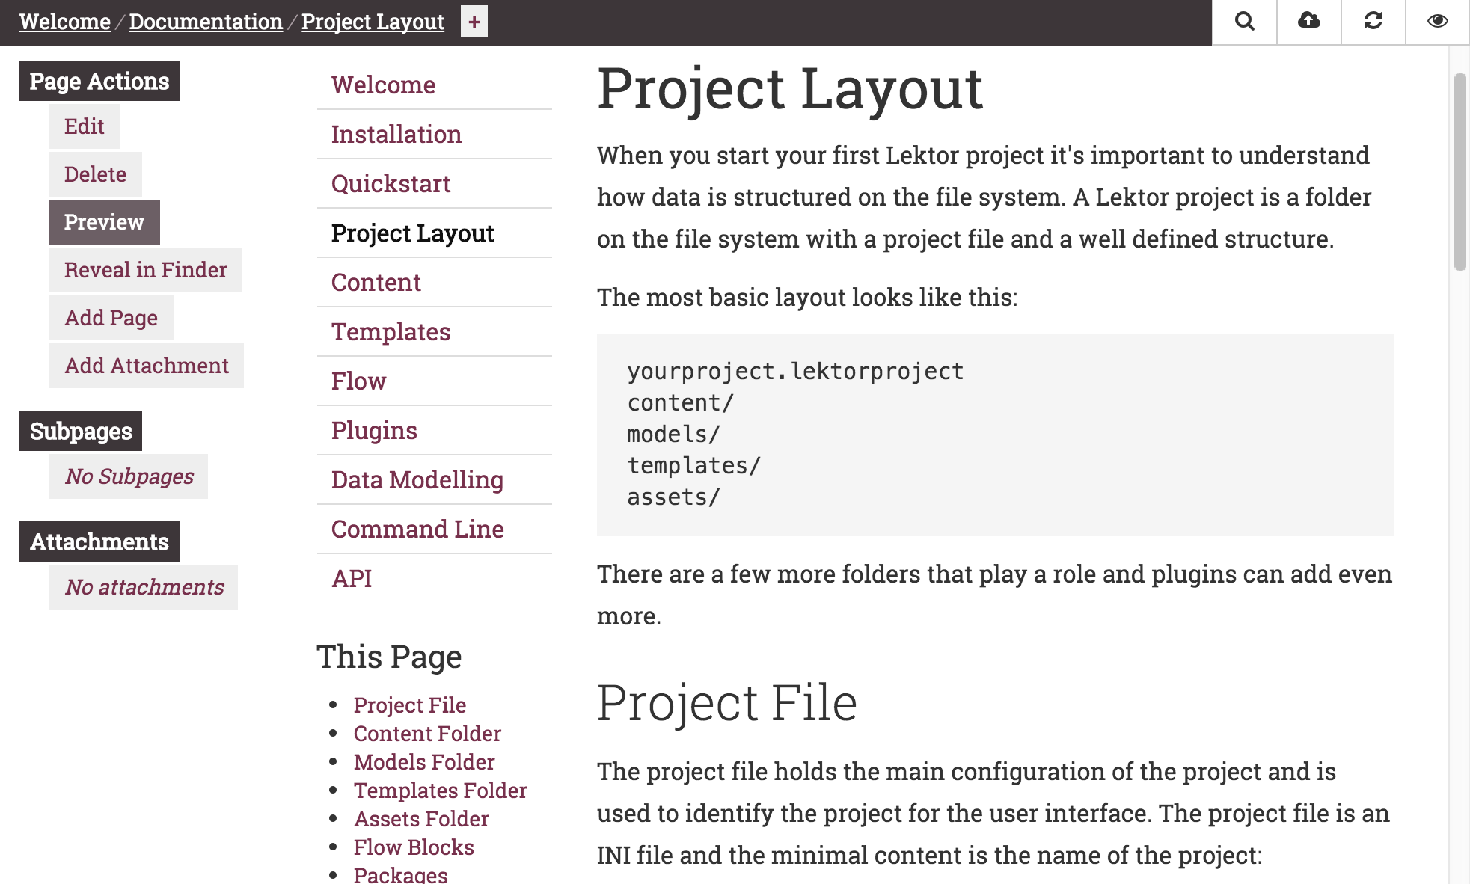Click the 'Attachments' header
Viewport: 1470px width, 884px height.
99,541
